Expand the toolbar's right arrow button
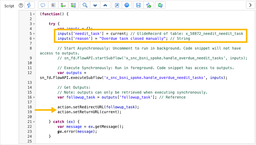This screenshot has height=145, width=256. pyautogui.click(x=250, y=5)
